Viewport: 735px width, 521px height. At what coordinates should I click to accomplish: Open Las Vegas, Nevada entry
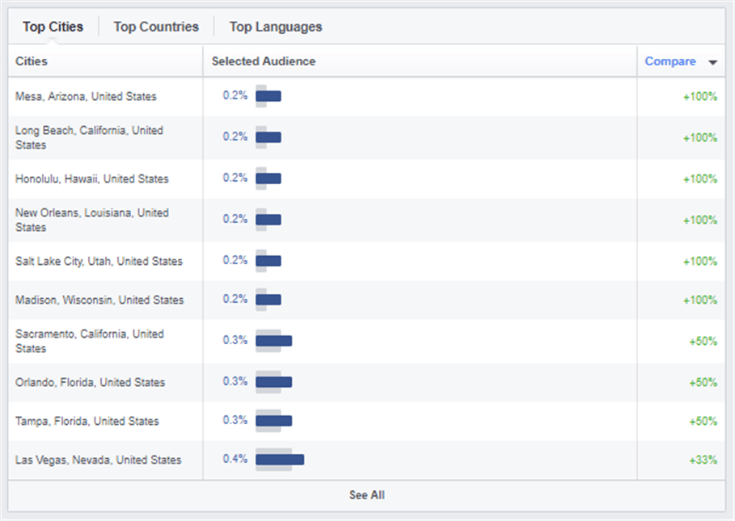[x=99, y=460]
